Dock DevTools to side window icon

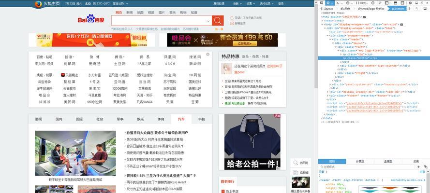pos(423,3)
